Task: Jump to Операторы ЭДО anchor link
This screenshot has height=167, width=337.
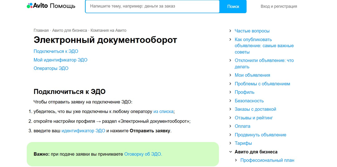Action: [51, 68]
